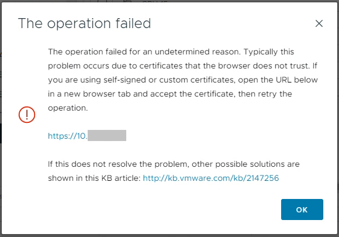Click the text 'The operation failed for an undetermined reason'
This screenshot has height=237, width=339.
pyautogui.click(x=144, y=52)
